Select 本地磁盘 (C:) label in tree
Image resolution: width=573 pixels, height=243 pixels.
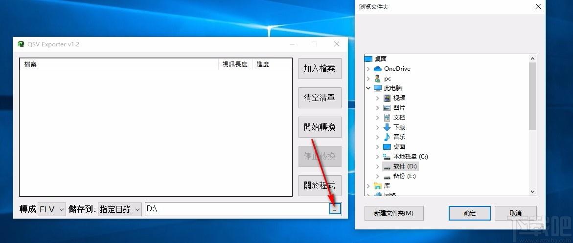click(411, 157)
